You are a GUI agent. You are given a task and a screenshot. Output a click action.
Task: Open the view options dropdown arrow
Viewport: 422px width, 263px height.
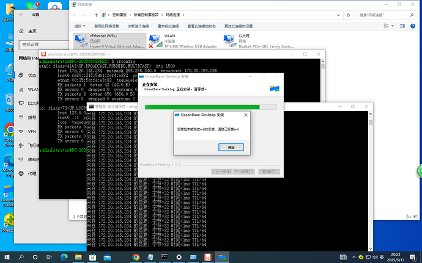[x=393, y=26]
